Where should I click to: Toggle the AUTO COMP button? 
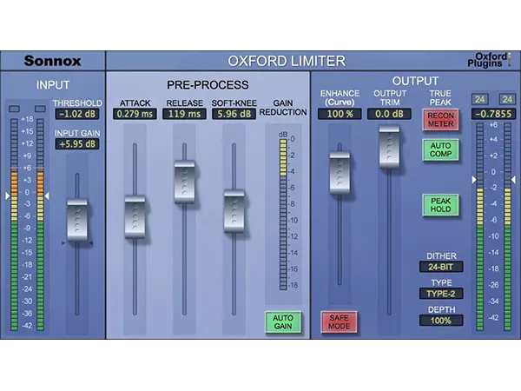click(440, 150)
